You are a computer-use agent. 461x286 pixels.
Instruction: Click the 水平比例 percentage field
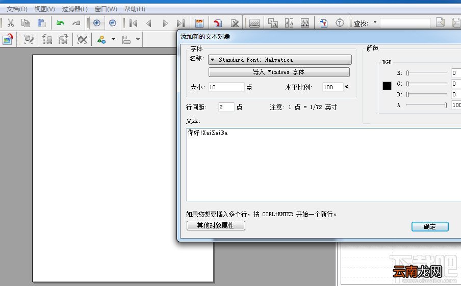[x=332, y=87]
